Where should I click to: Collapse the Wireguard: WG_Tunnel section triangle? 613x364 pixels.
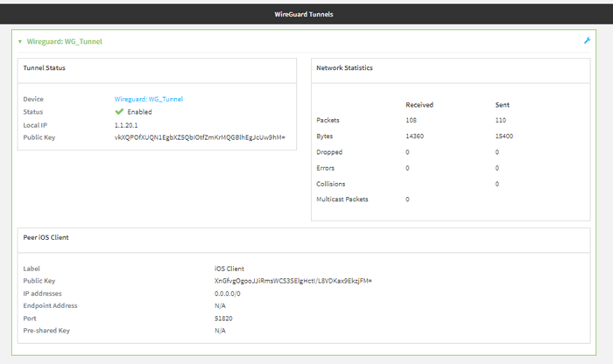click(x=20, y=41)
